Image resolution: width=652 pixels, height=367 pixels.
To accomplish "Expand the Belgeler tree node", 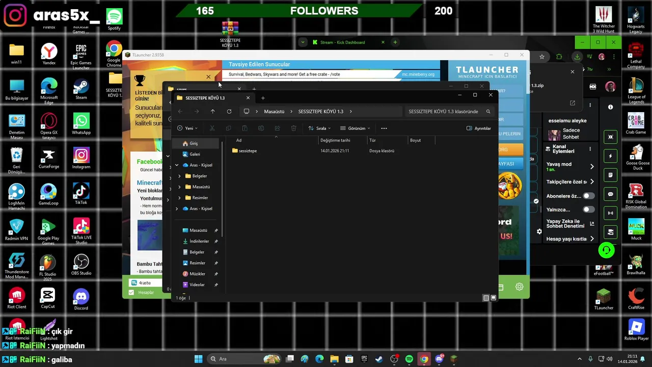I will pos(179,176).
